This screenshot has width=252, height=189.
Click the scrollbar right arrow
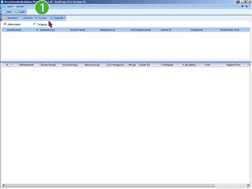click(248, 185)
